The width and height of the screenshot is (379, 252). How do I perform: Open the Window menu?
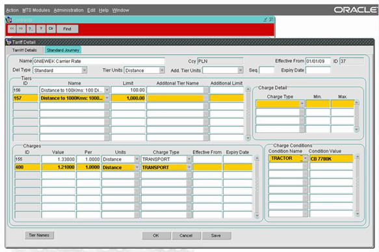click(120, 10)
